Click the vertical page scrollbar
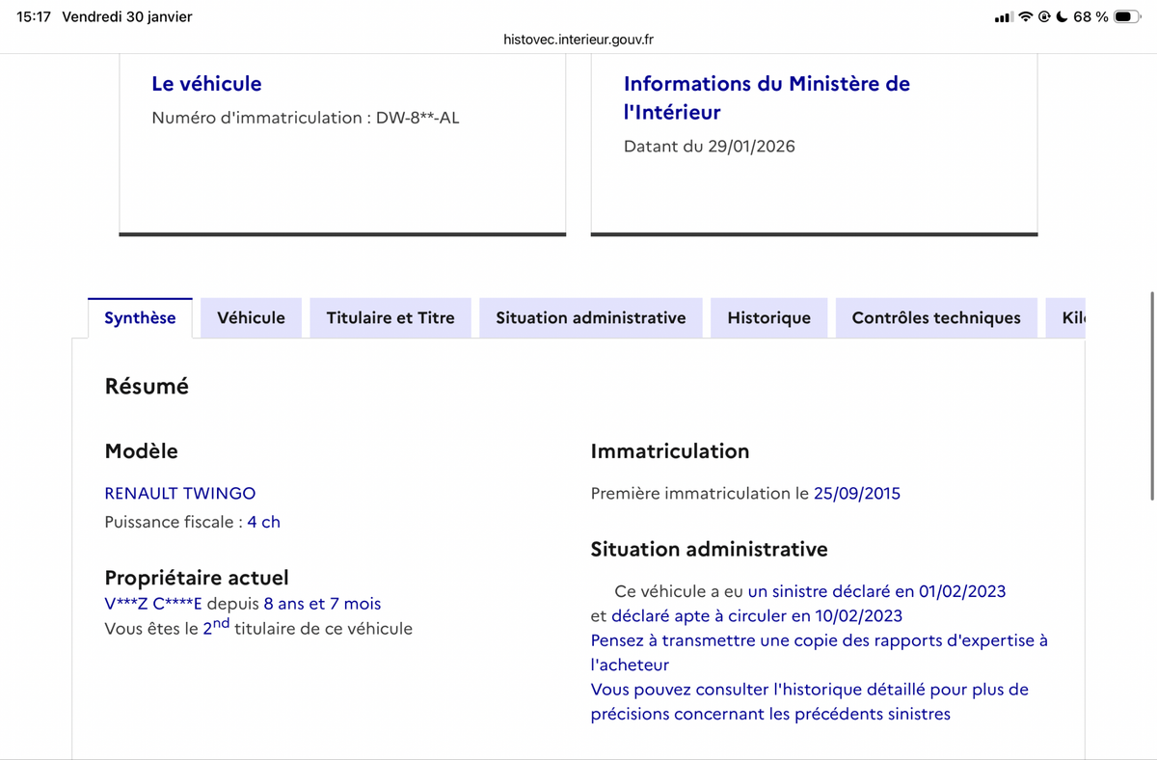The image size is (1157, 760). 1151,395
